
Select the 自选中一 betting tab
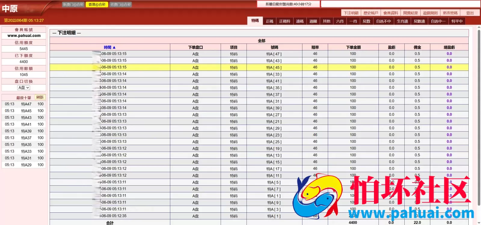click(438, 21)
